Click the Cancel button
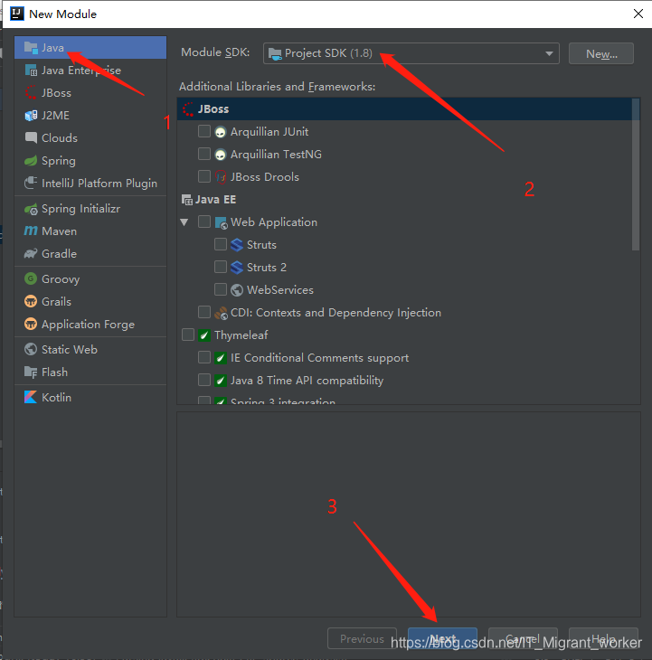Viewport: 652px width, 660px height. click(523, 638)
